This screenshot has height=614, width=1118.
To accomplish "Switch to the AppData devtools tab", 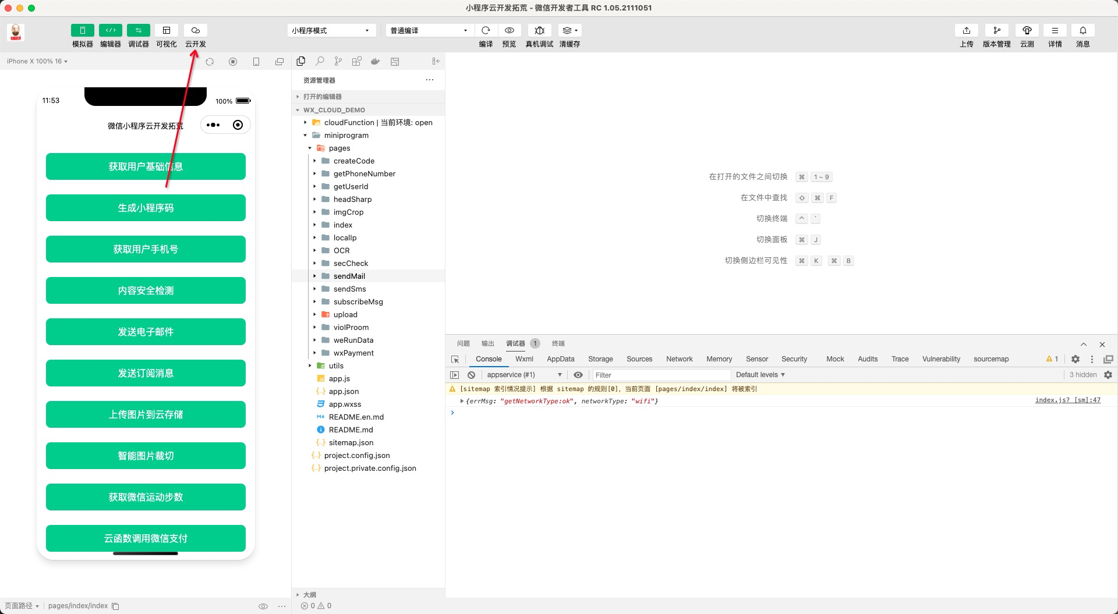I will (x=561, y=359).
